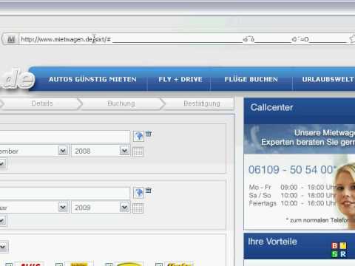Open the URLAUBSWELT navigation tab
This screenshot has width=355, height=266.
click(x=328, y=79)
